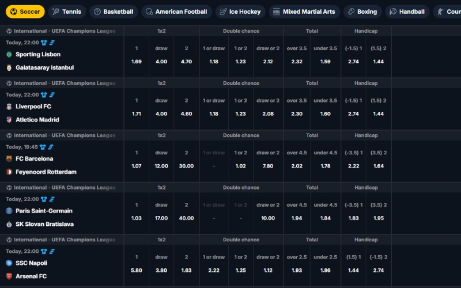Open the Basketball tab
Viewport: 461px width, 288px height.
point(114,12)
